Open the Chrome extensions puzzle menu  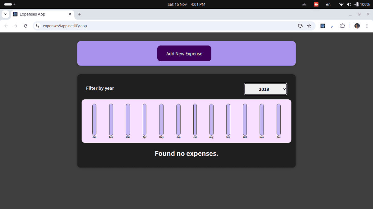(x=342, y=26)
